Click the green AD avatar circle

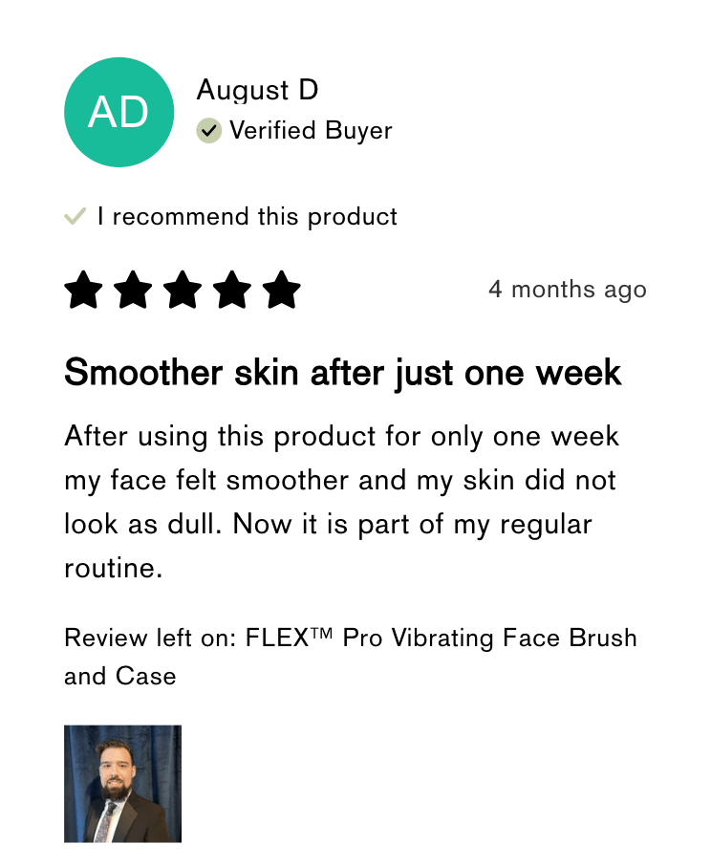(x=119, y=112)
